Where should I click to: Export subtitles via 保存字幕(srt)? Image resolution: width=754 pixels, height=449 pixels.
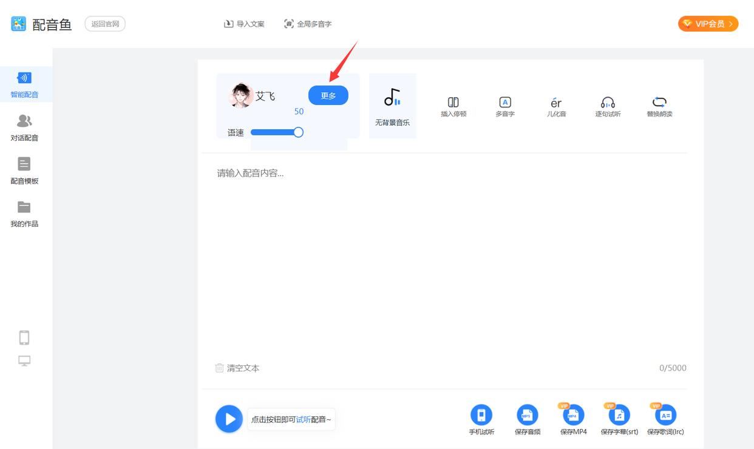(x=619, y=415)
